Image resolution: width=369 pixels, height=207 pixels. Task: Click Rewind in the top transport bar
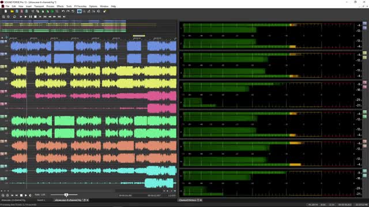(50, 17)
